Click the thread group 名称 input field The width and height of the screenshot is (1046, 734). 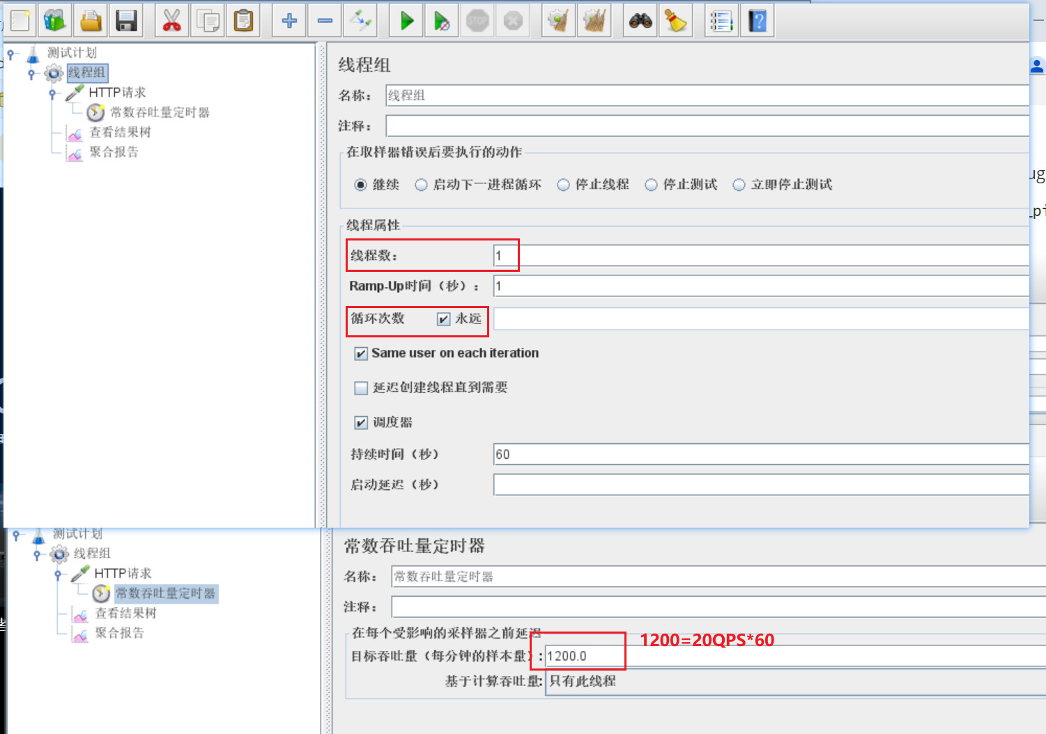(x=707, y=95)
